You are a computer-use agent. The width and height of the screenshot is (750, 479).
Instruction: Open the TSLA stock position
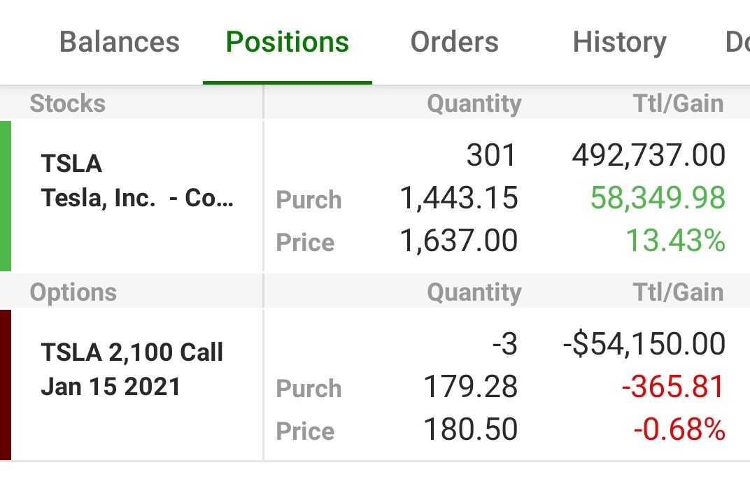(x=71, y=164)
